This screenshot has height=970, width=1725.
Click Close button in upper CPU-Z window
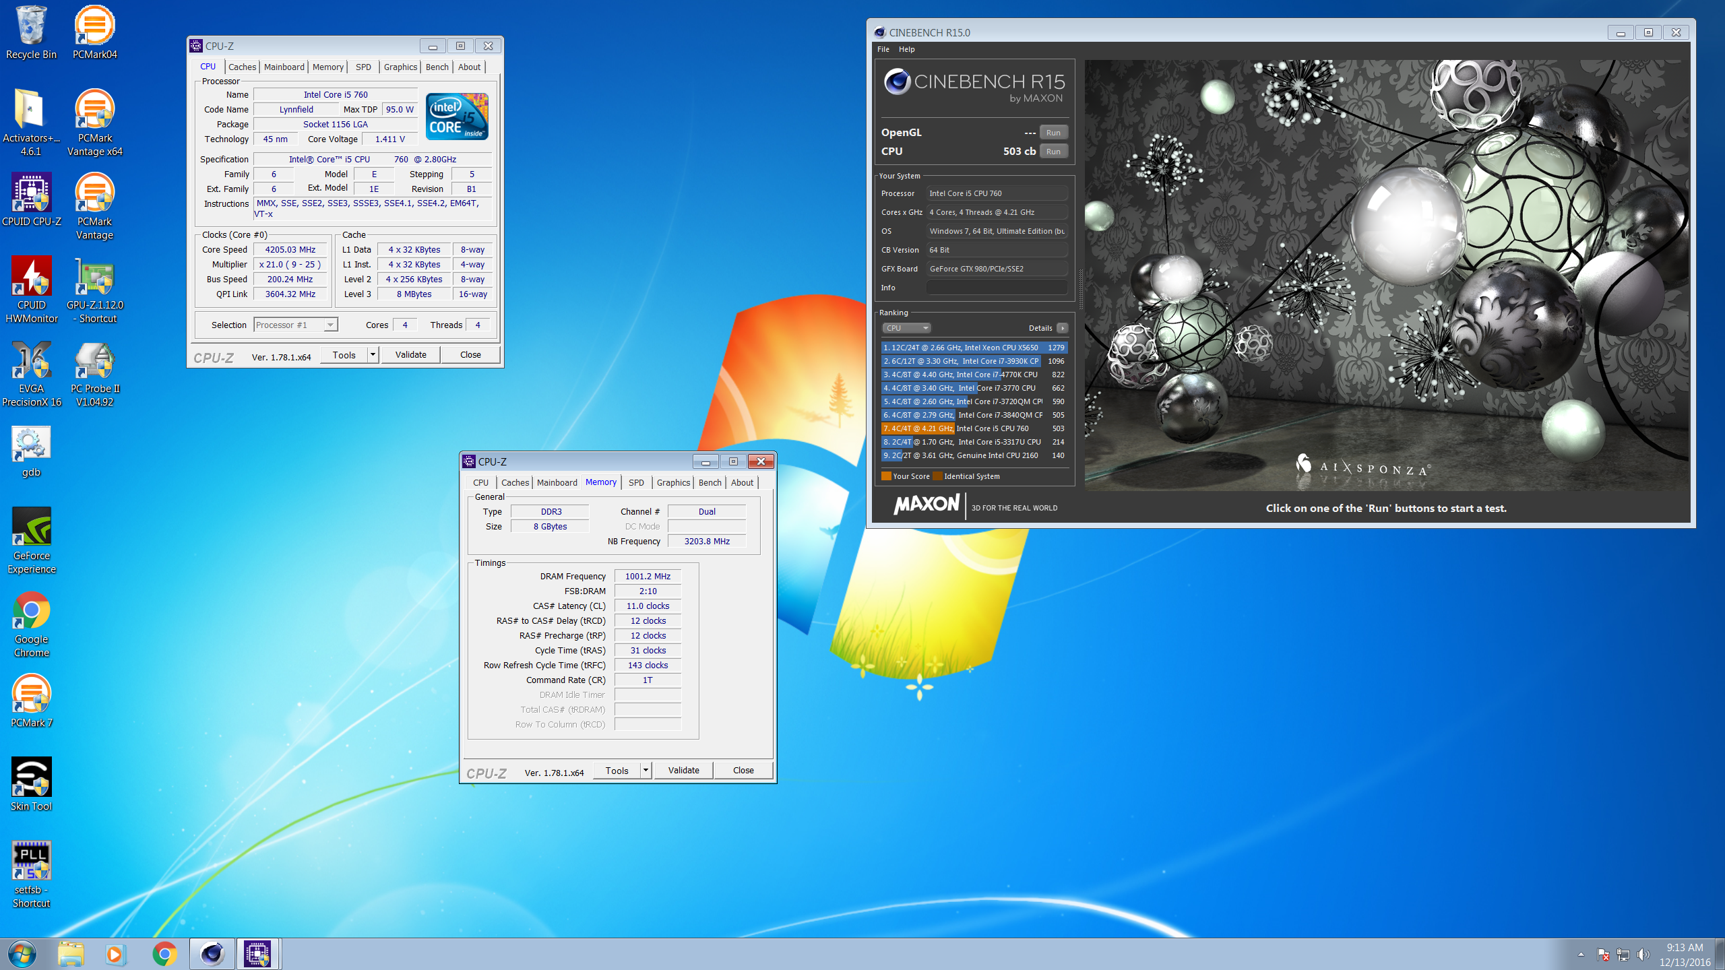coord(470,354)
